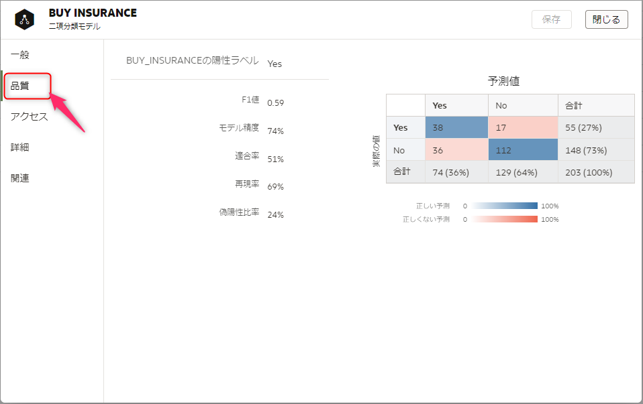Click the 正しくない予測 legend label
The height and width of the screenshot is (404, 643).
pos(426,219)
